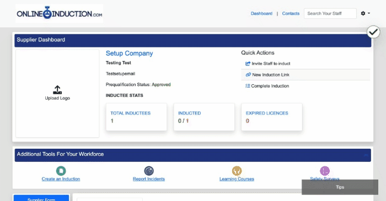Open the Contacts nav link
This screenshot has width=386, height=201.
click(291, 14)
